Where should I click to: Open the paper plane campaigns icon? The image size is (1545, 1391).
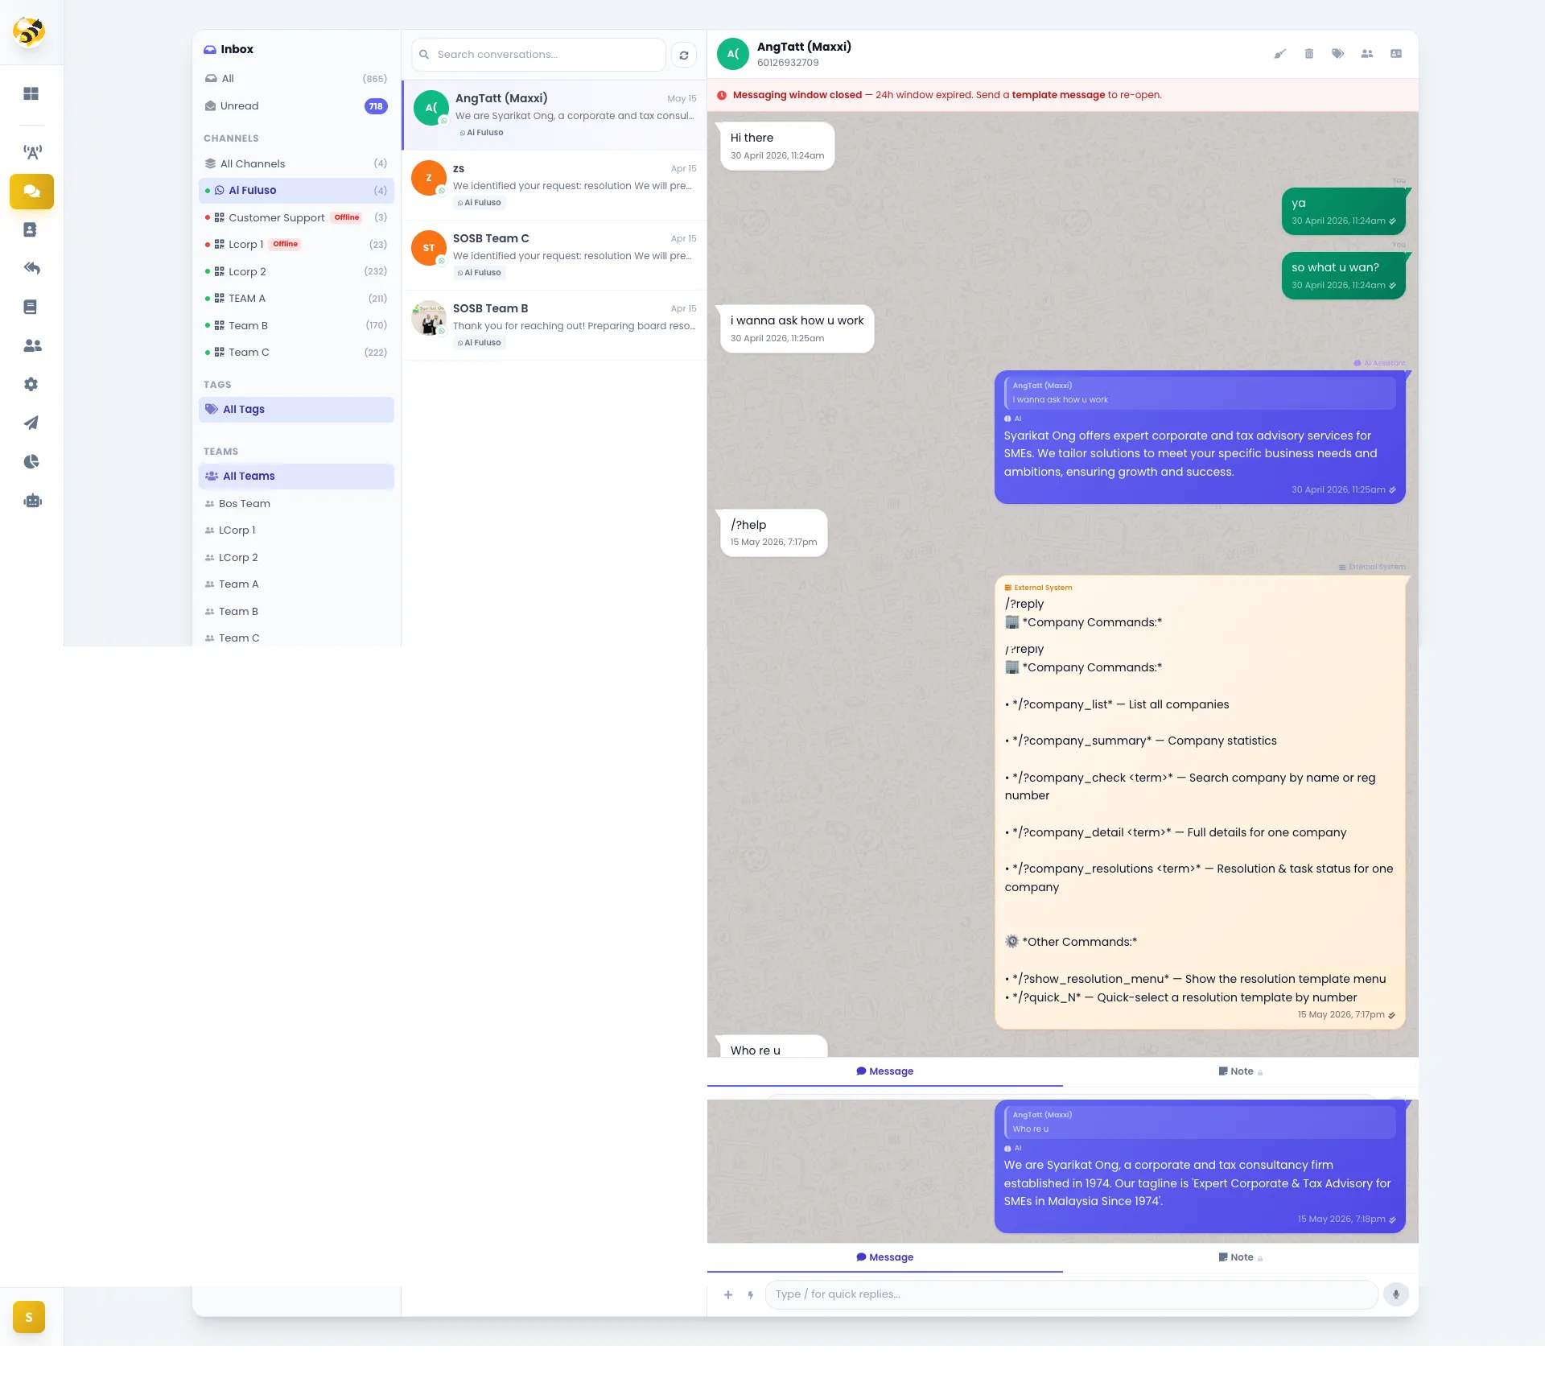[x=31, y=423]
